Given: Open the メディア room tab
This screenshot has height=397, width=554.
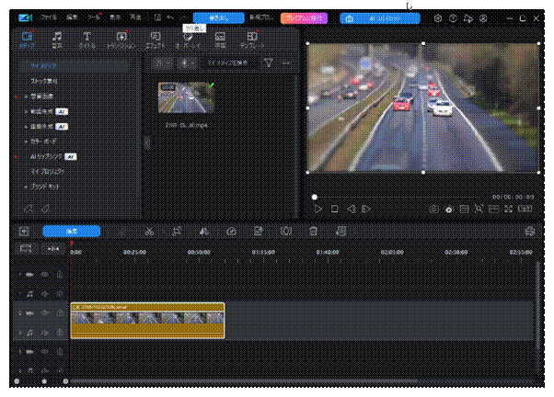Looking at the screenshot, I should [x=27, y=40].
